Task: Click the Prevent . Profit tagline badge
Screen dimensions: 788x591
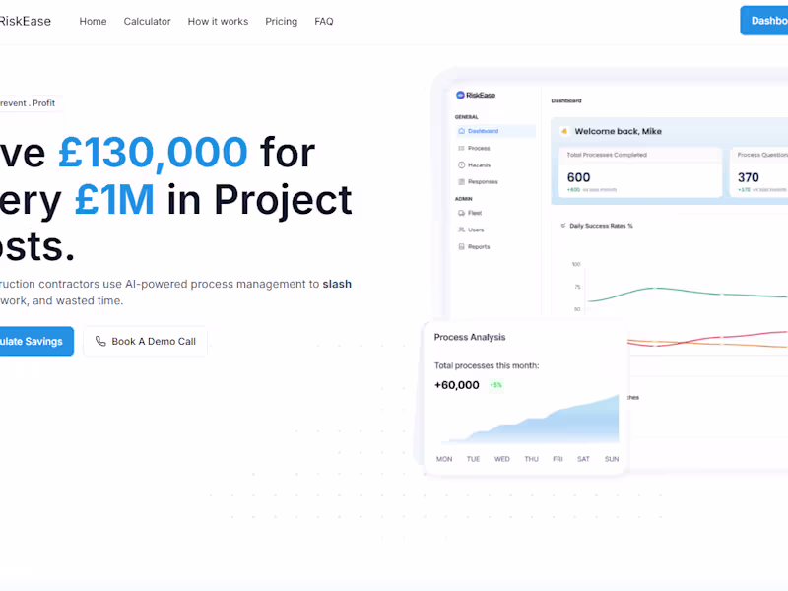Action: (x=31, y=103)
